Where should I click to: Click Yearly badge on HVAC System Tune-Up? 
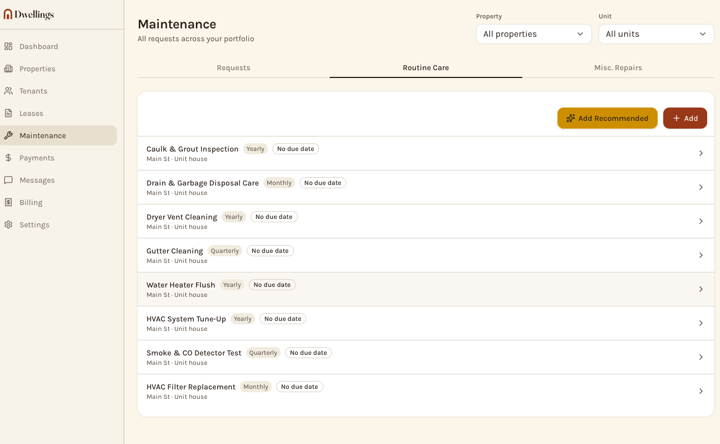[x=243, y=319]
